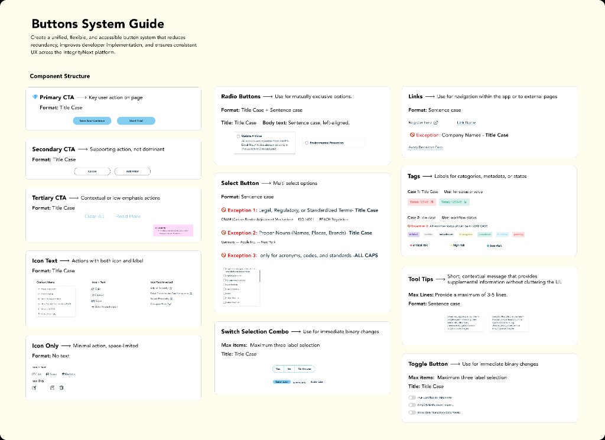Click Add Stakeholder with plus icon
This screenshot has height=440, width=605.
[105, 307]
